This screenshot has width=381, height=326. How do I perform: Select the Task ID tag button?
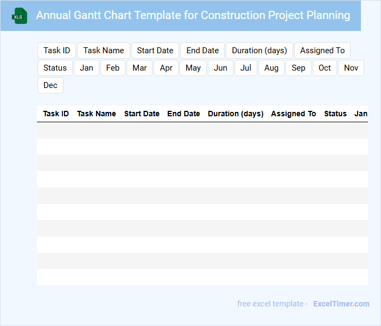tap(56, 51)
